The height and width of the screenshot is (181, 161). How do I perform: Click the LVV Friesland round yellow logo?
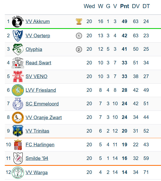(18, 90)
